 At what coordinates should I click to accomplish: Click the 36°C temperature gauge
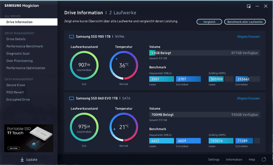124,65
